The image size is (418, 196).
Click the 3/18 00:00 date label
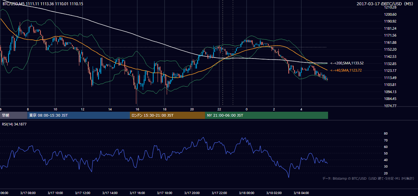point(247,193)
